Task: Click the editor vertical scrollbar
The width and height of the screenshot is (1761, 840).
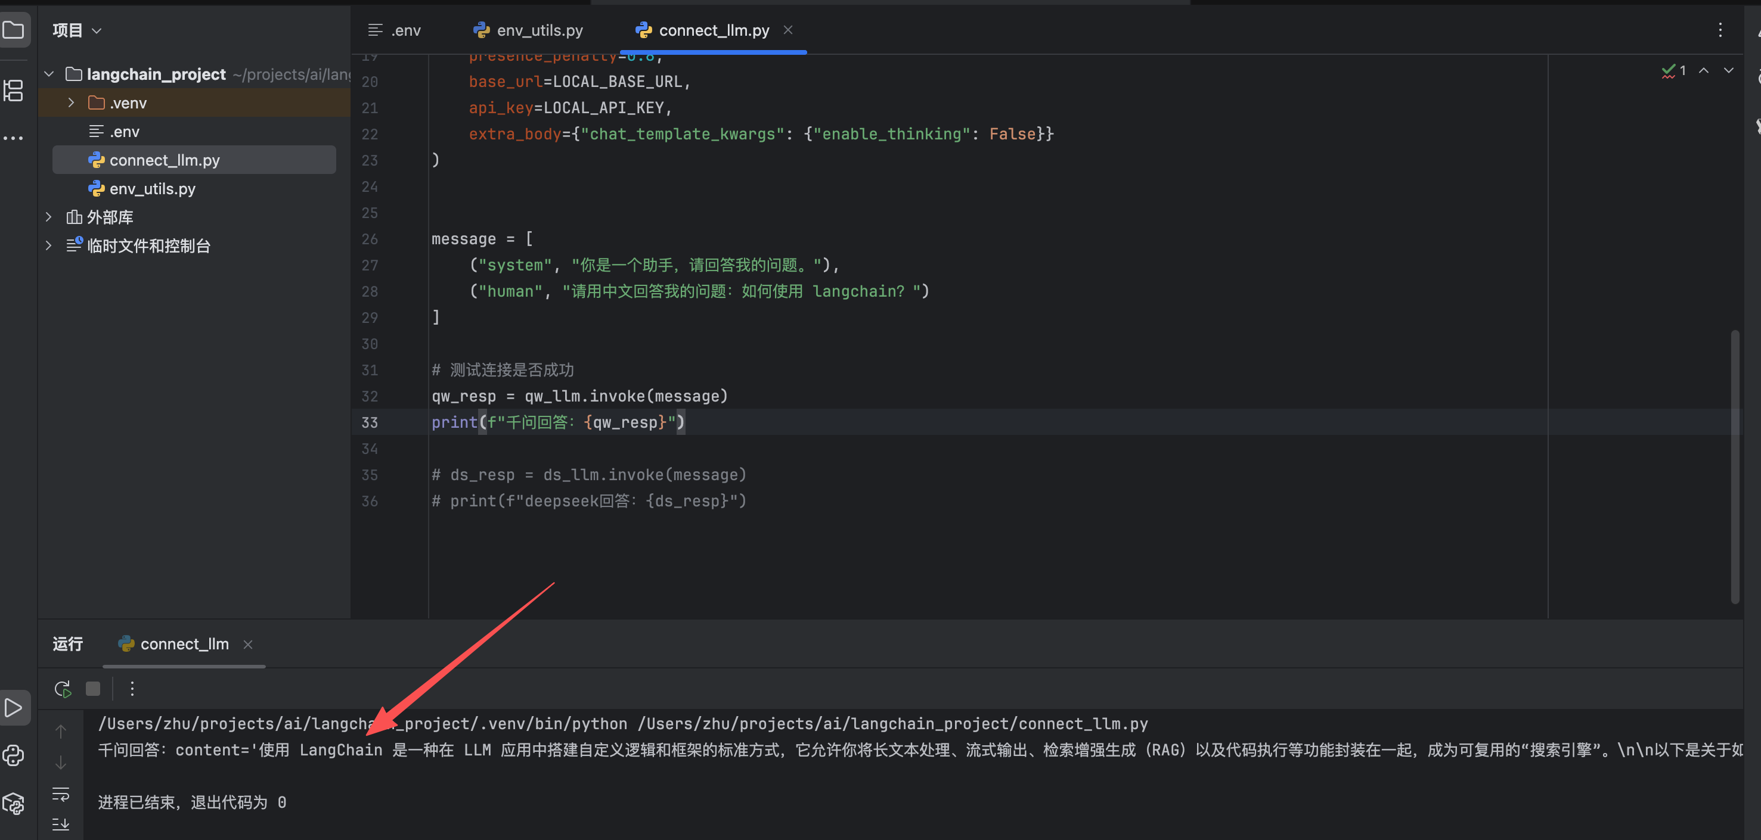Action: click(1734, 467)
